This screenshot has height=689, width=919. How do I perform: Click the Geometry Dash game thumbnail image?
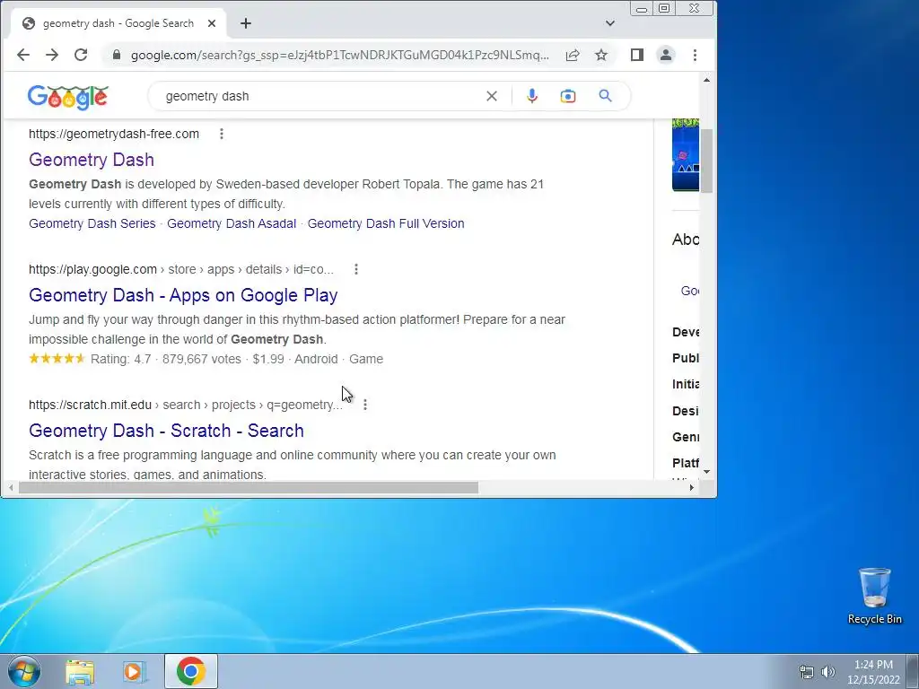click(685, 154)
